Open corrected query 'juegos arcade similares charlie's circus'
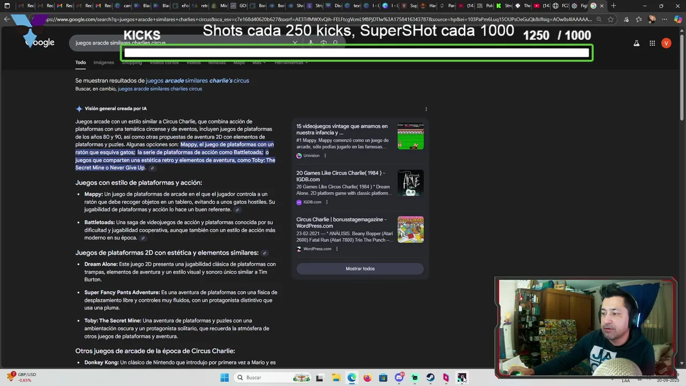Image resolution: width=686 pixels, height=386 pixels. (x=197, y=81)
